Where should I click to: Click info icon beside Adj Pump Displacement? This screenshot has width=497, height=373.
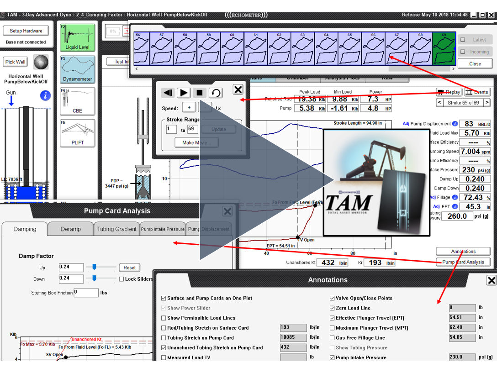tap(455, 124)
